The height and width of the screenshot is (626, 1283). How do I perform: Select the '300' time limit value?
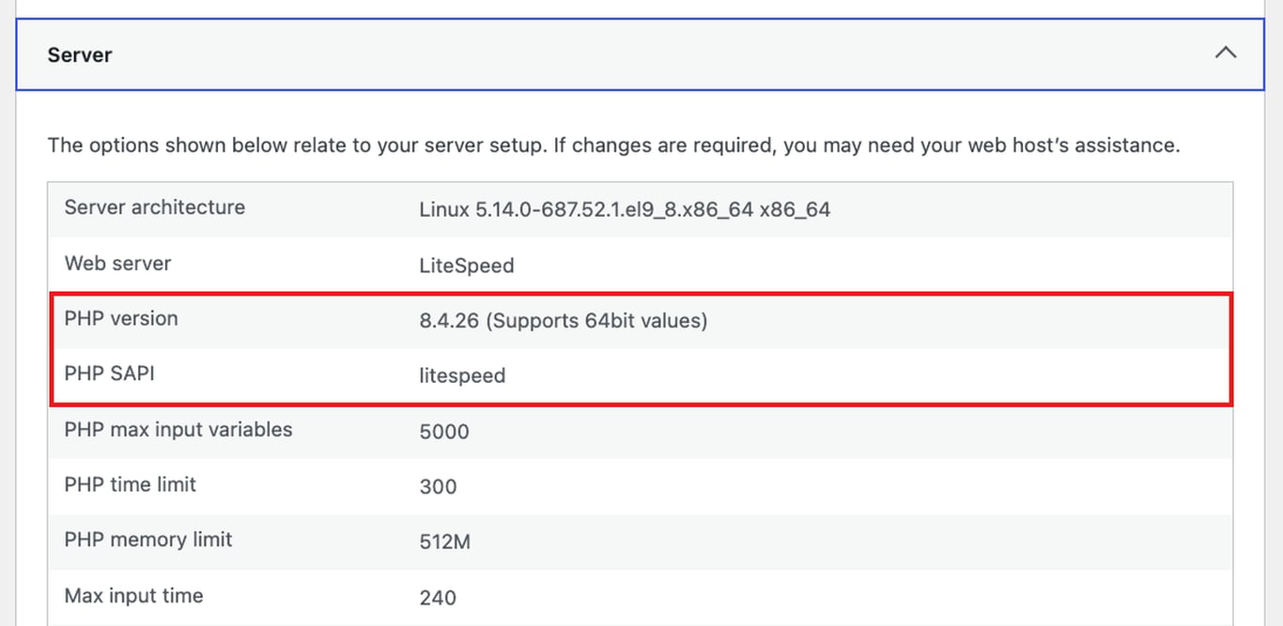point(438,487)
